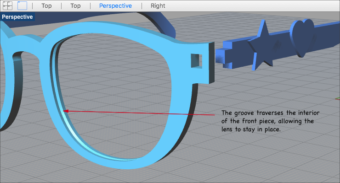Open the Top tab beside the single-viewport icon

click(46, 6)
